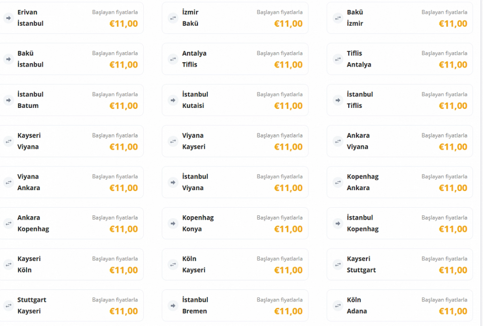Image resolution: width=483 pixels, height=326 pixels.
Task: Click the €11,00 price for Kayseri–Stuttgart
Action: click(x=453, y=270)
